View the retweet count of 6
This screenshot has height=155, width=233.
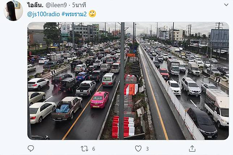[94, 149]
